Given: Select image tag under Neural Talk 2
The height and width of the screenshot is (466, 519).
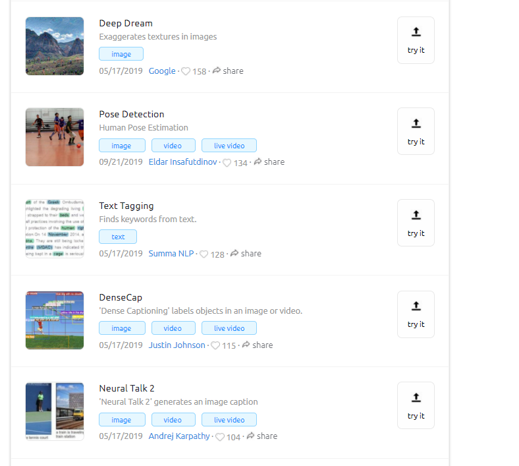Looking at the screenshot, I should [122, 420].
